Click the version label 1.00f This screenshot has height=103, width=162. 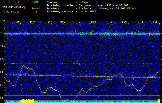[36, 2]
